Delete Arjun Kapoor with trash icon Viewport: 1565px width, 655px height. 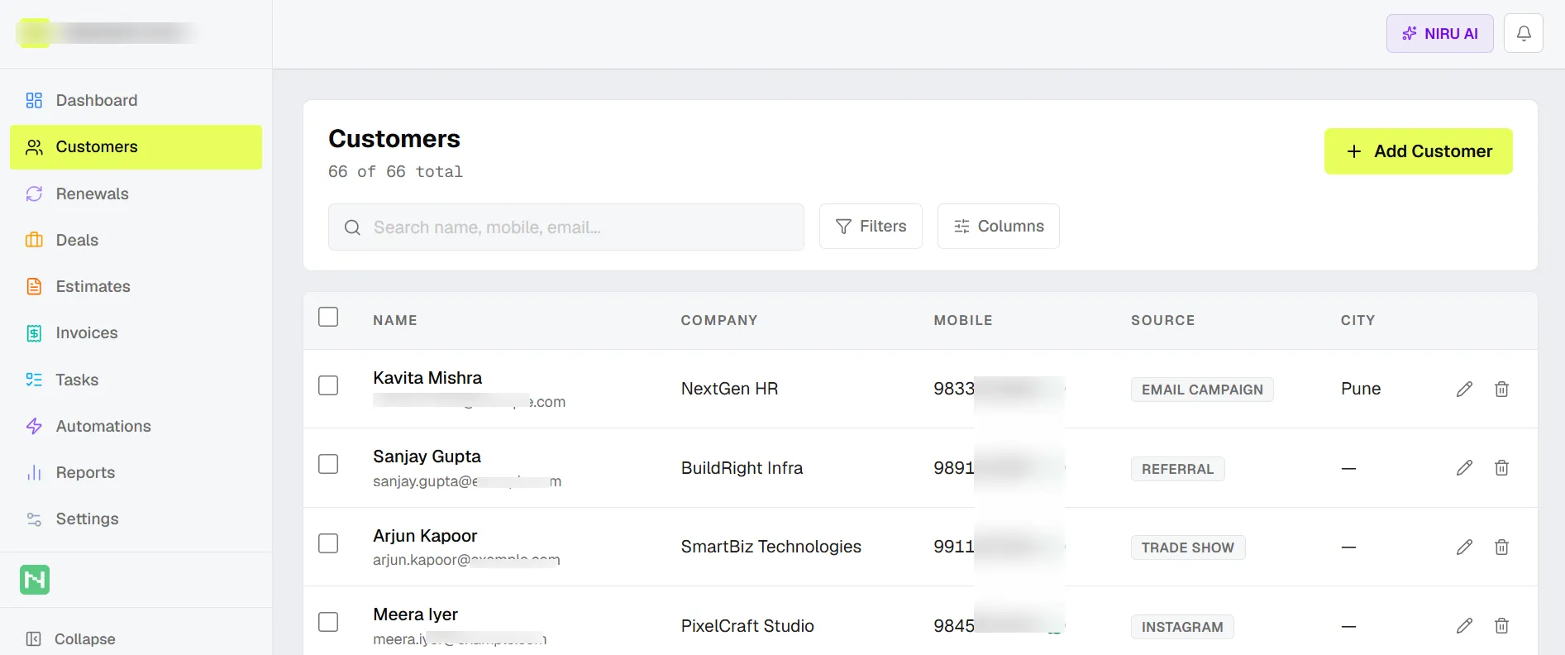(1502, 547)
